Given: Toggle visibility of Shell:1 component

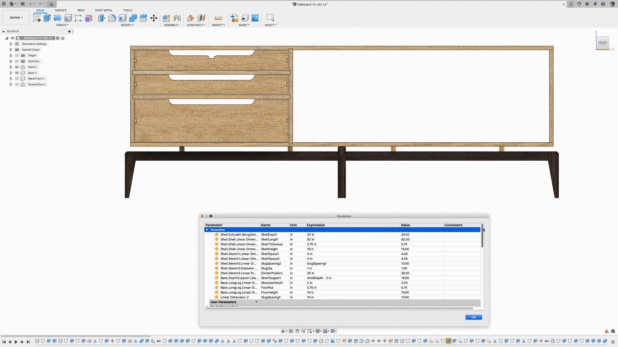Looking at the screenshot, I should (x=17, y=67).
